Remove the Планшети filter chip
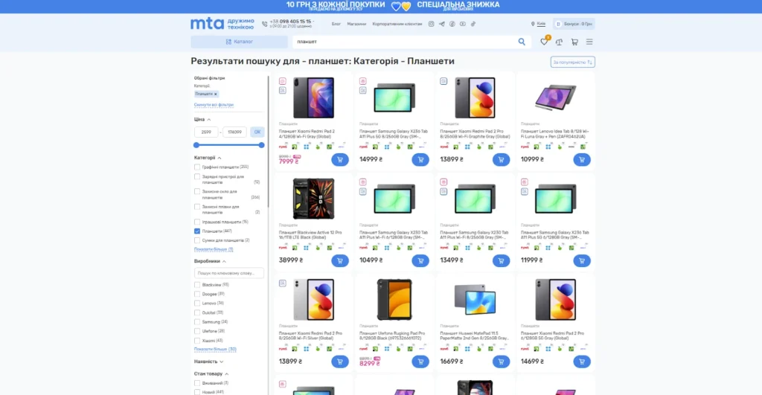 (216, 94)
